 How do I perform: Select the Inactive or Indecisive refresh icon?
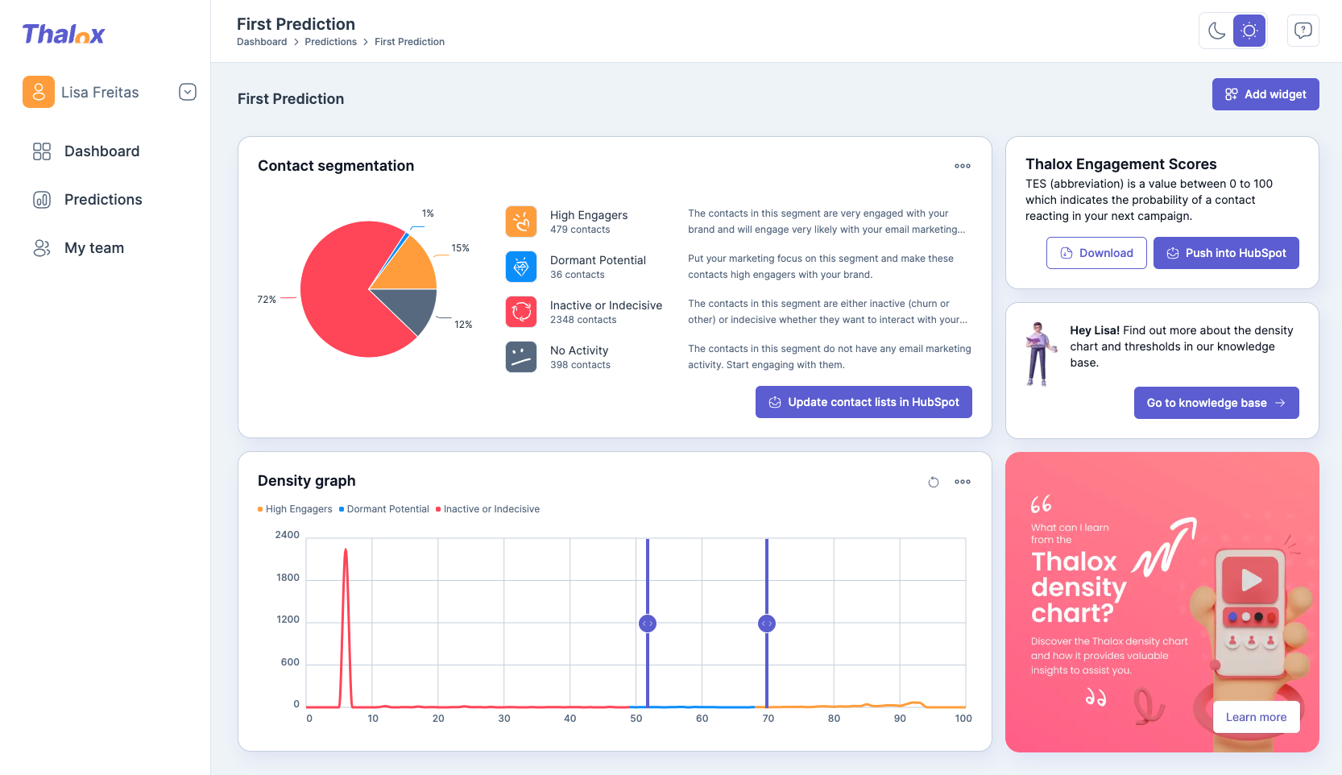point(520,312)
